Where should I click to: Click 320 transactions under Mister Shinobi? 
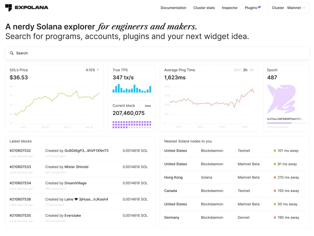(x=56, y=172)
